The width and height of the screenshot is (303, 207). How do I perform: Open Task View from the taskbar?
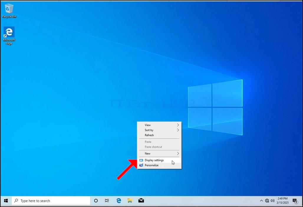tap(107, 201)
